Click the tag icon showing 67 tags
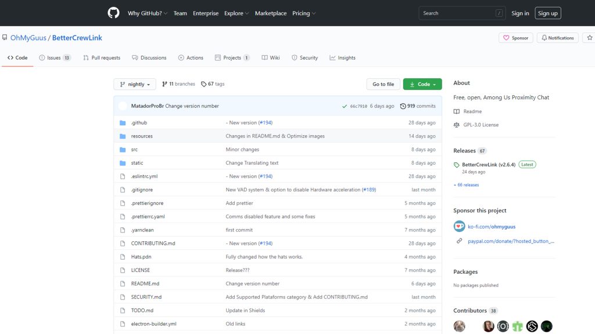 (203, 83)
